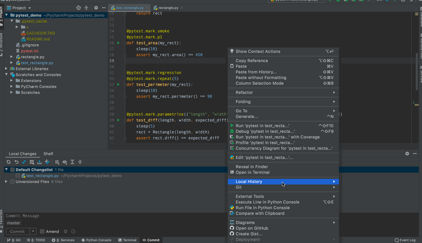422x243 pixels.
Task: Hide the Commit tool window
Action: coord(415,154)
